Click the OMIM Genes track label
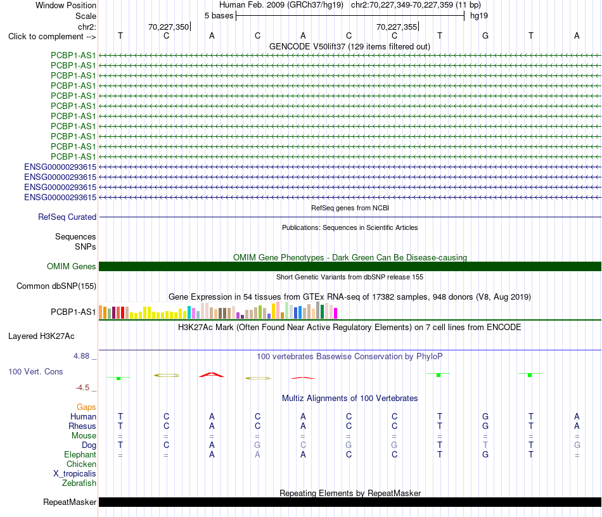 72,266
